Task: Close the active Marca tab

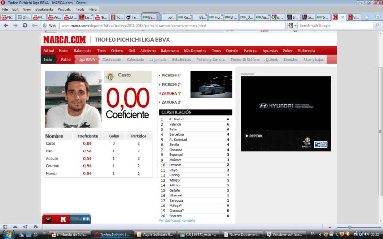Action: click(x=343, y=17)
